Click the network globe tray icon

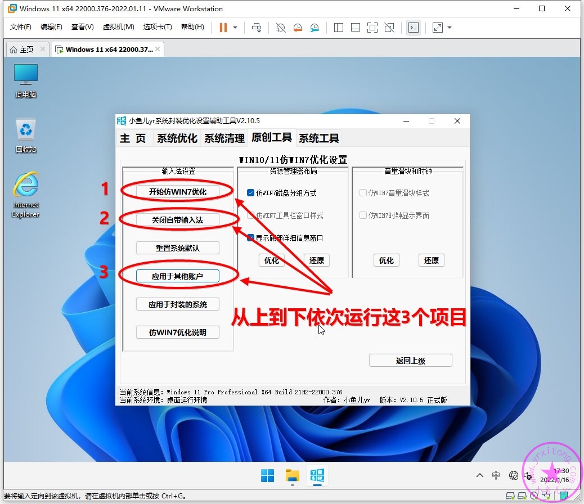514,475
